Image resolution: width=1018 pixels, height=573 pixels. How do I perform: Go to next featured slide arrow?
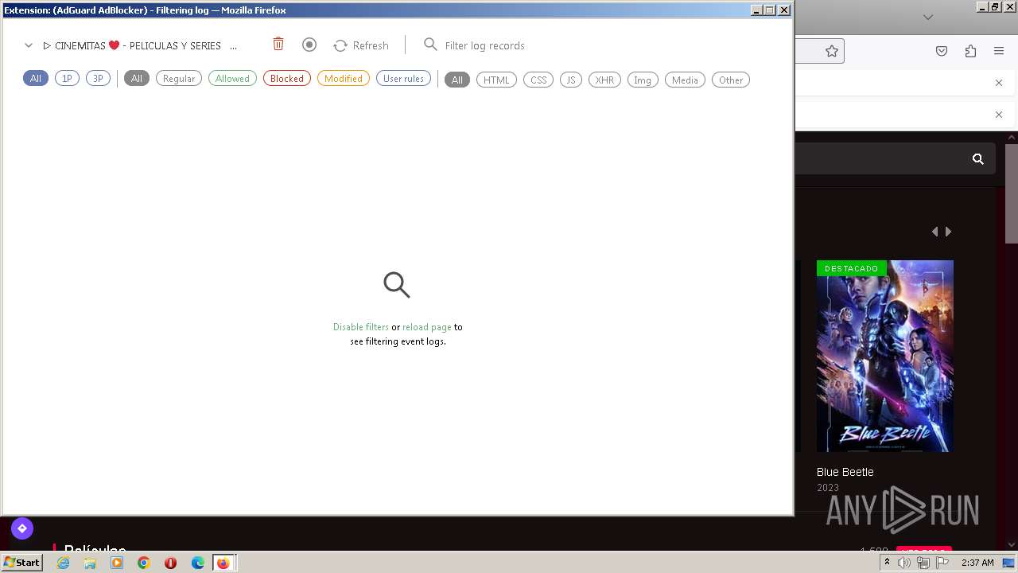(948, 232)
